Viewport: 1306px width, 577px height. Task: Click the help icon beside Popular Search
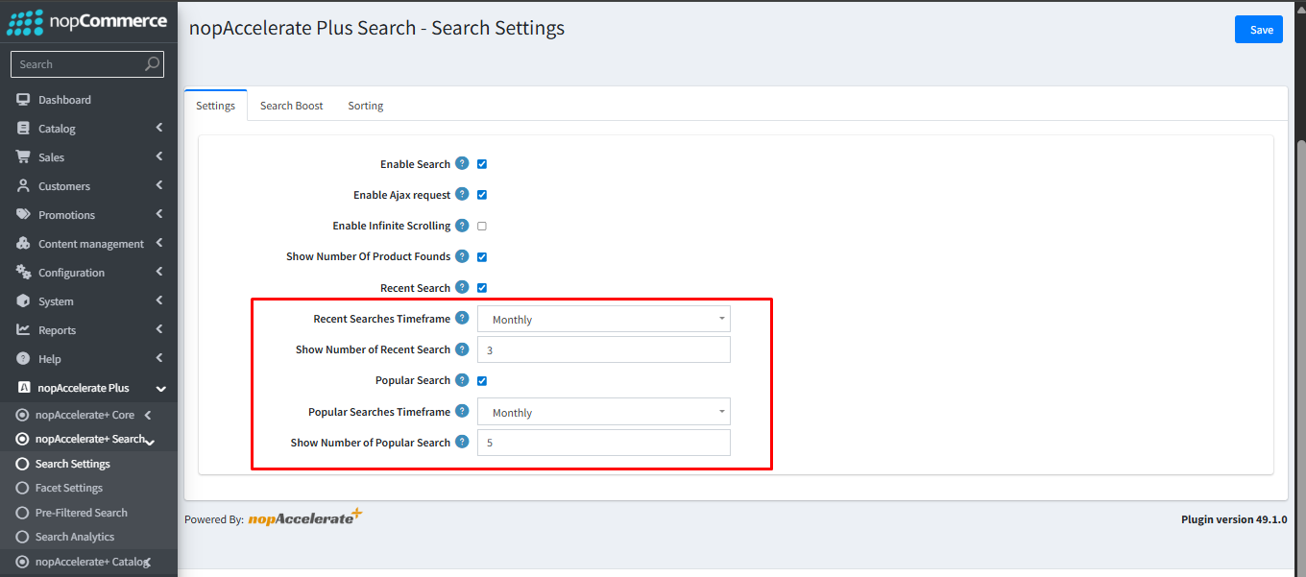click(462, 380)
